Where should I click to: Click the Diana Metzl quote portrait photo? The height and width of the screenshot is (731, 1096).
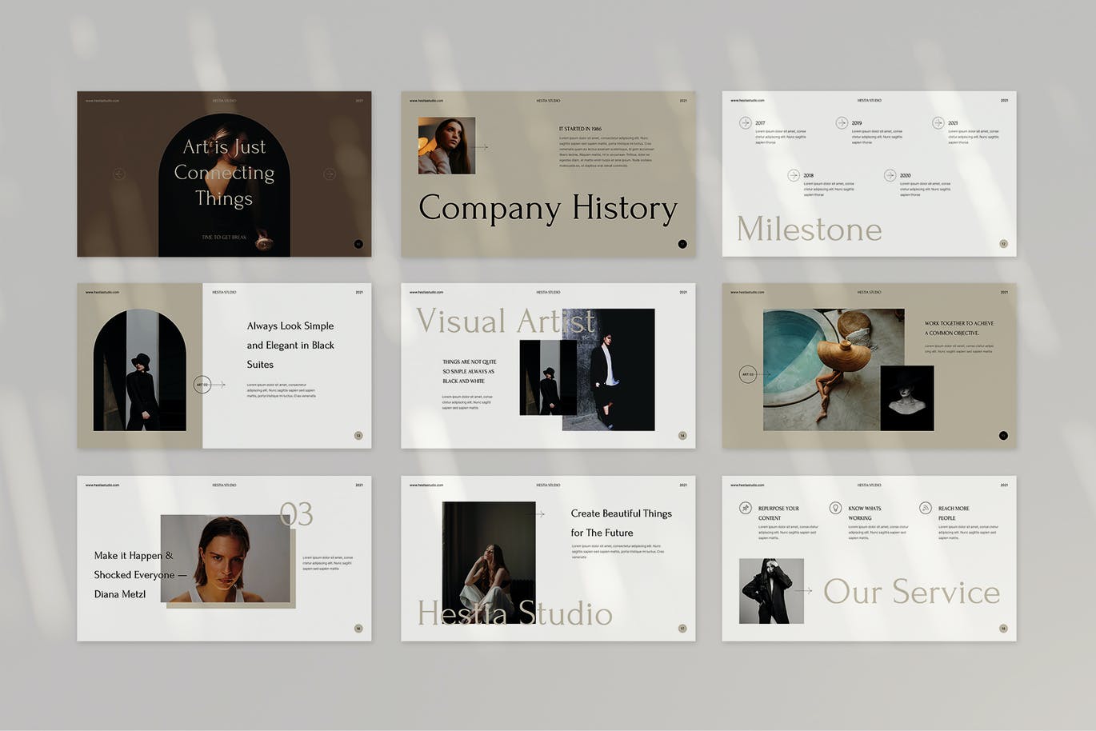coord(226,559)
